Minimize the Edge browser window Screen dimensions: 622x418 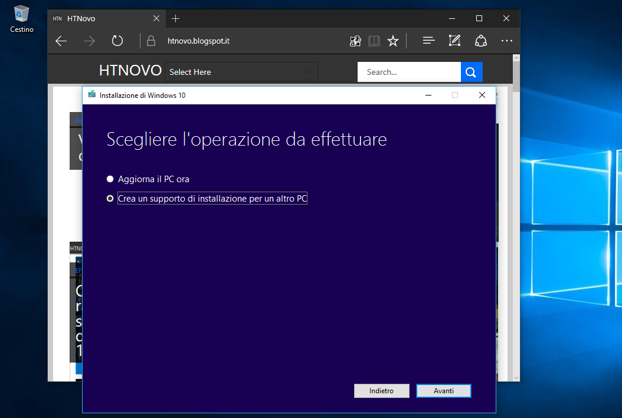pos(452,19)
